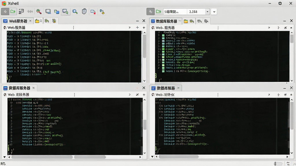Close the bottom-left 数据库服务器 tab with its X
The width and height of the screenshot is (296, 166).
(x=34, y=88)
